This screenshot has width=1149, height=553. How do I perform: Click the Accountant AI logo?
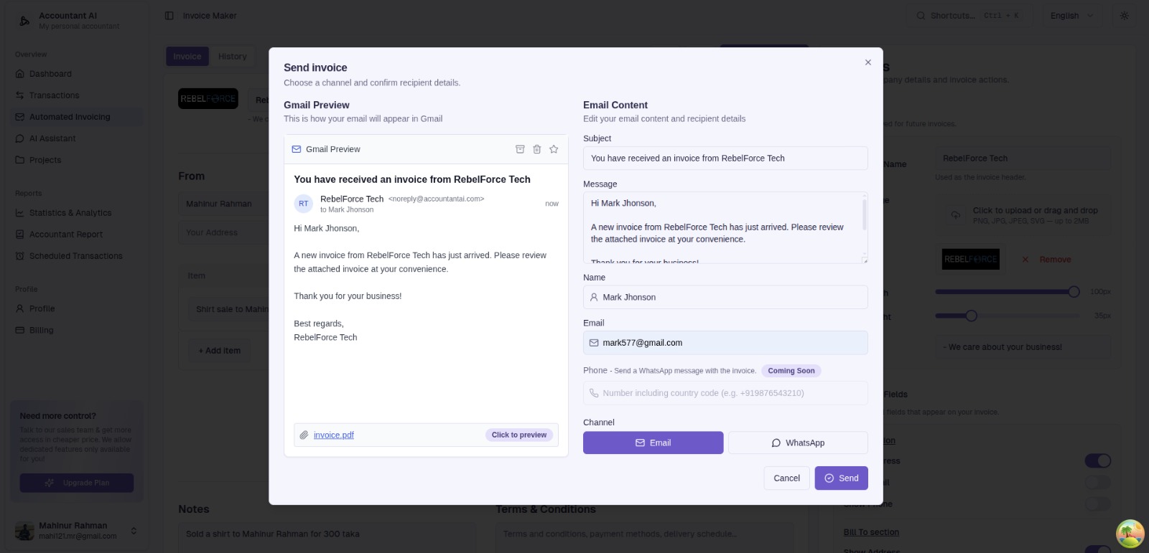[x=24, y=21]
